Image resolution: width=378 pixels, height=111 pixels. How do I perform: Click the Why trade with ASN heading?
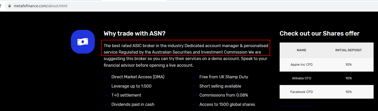(134, 33)
